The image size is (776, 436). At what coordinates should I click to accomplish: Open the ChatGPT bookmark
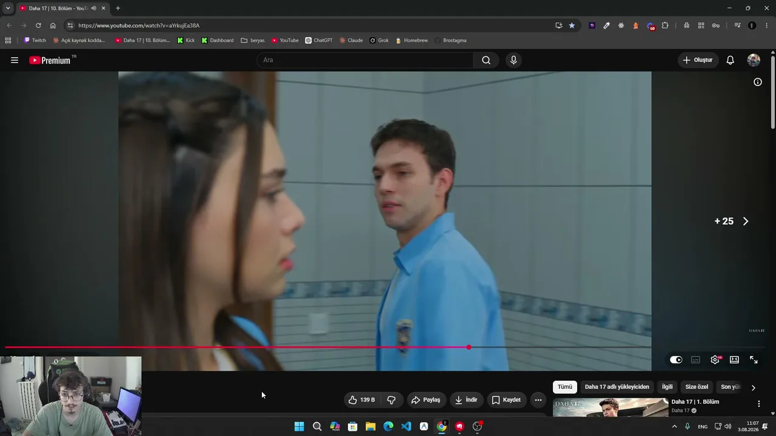[x=319, y=41]
